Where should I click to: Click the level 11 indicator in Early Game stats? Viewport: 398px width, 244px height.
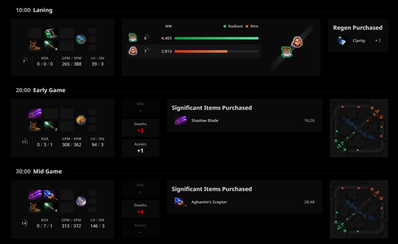[25, 142]
